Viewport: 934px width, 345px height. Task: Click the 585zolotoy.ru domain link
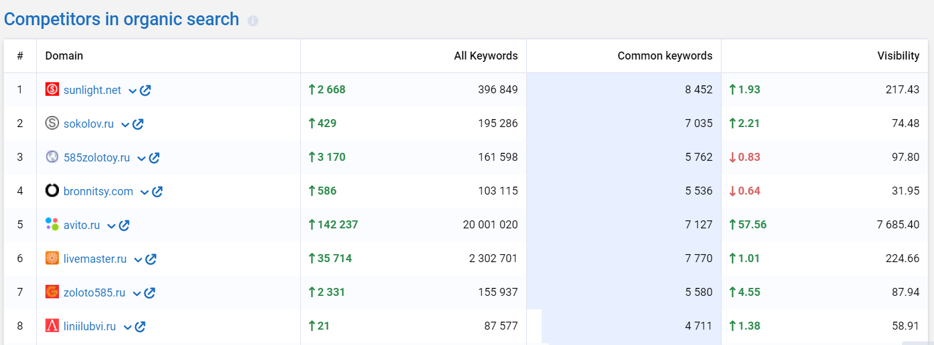tap(96, 158)
